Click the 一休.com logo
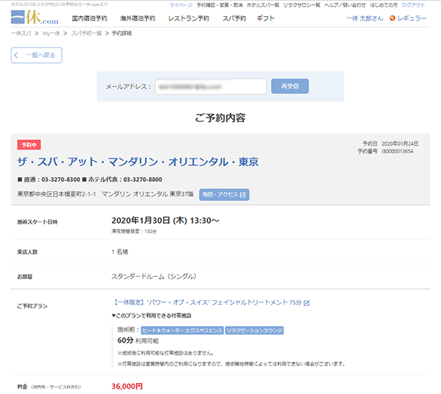 [x=35, y=18]
